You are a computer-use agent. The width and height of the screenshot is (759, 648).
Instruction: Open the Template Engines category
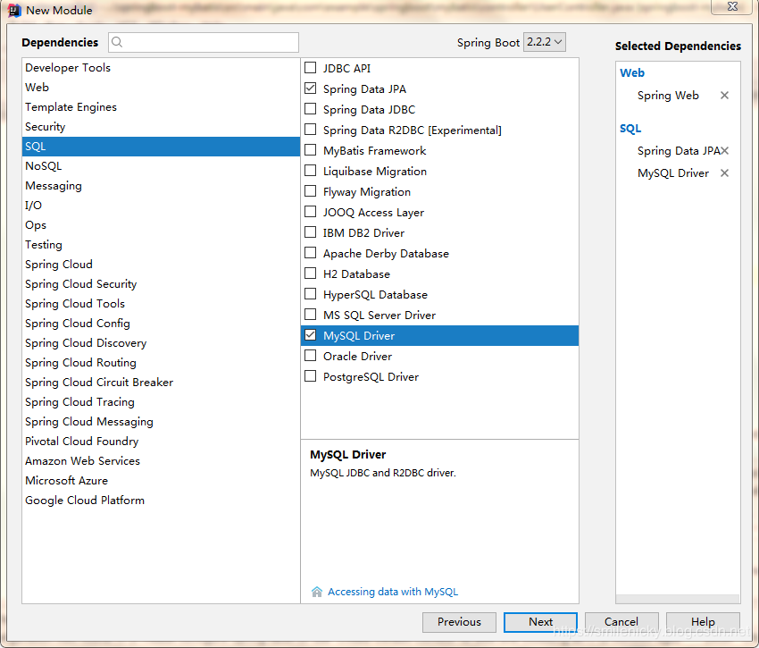pyautogui.click(x=161, y=107)
